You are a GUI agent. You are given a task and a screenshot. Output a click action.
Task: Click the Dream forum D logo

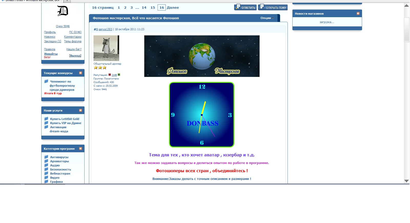click(63, 11)
